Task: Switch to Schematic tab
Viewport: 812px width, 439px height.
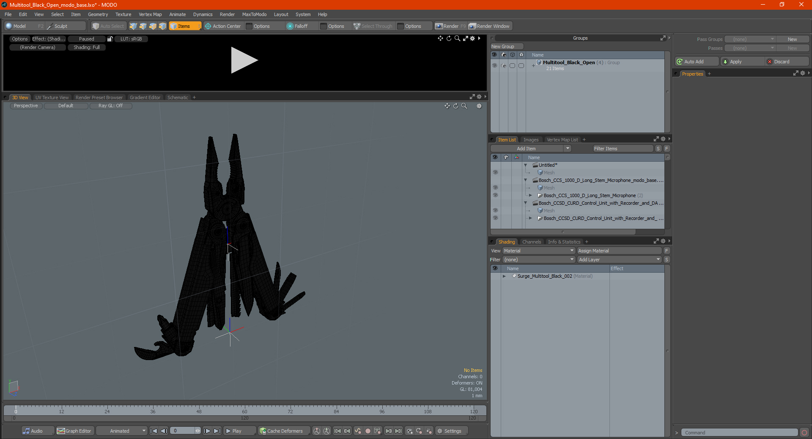Action: [x=178, y=98]
